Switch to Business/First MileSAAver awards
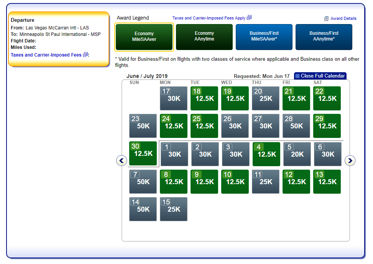This screenshot has width=373, height=264. 264,37
